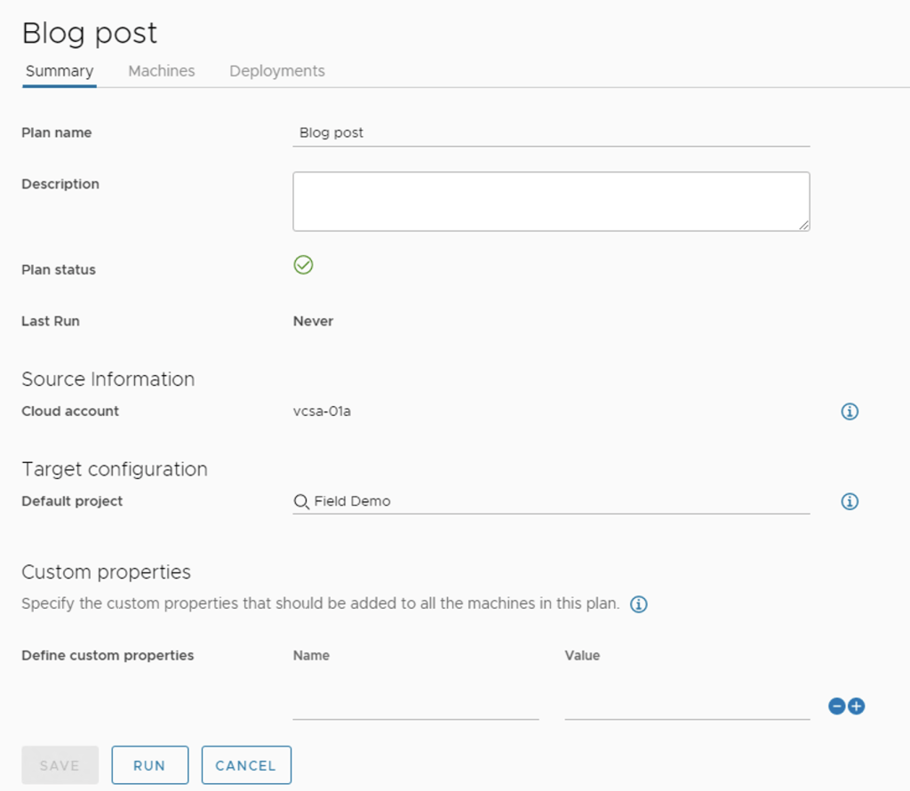Click the Cloud account info icon
The height and width of the screenshot is (791, 910).
[850, 411]
